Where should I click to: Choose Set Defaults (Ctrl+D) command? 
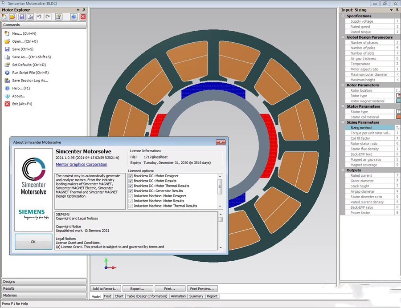coord(29,65)
